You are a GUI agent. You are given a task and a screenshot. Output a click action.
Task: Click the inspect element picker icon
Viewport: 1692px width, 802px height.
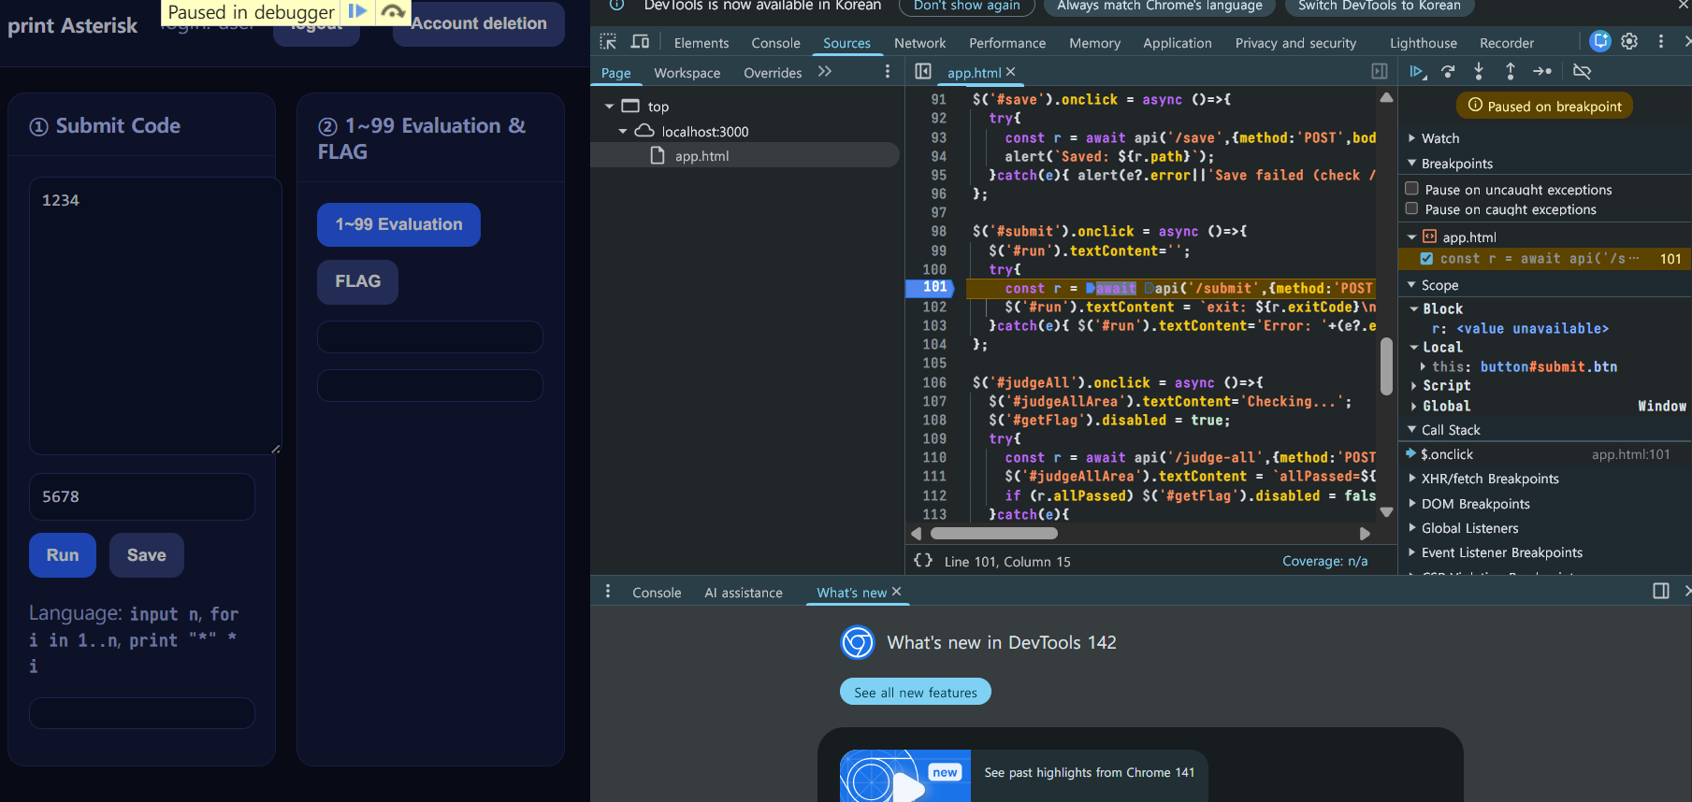[608, 42]
